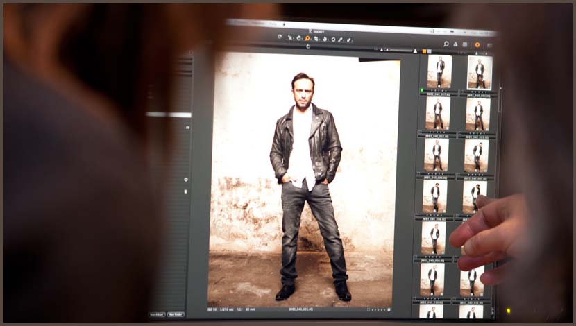This screenshot has height=326, width=576.
Task: Select the orange Loupe zoom cursor tool
Action: (x=307, y=38)
